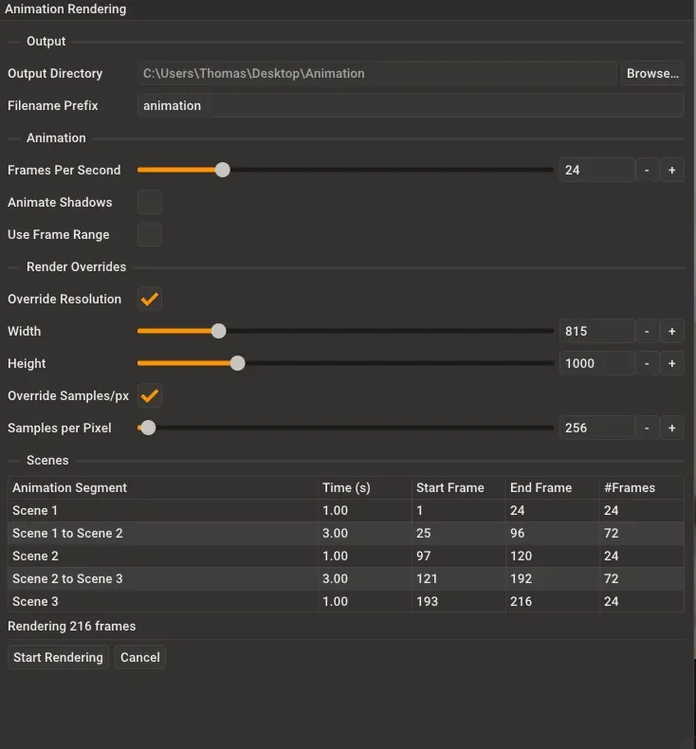Click the End Frame cell 216 of Scene 3
The width and height of the screenshot is (696, 749).
(x=552, y=601)
